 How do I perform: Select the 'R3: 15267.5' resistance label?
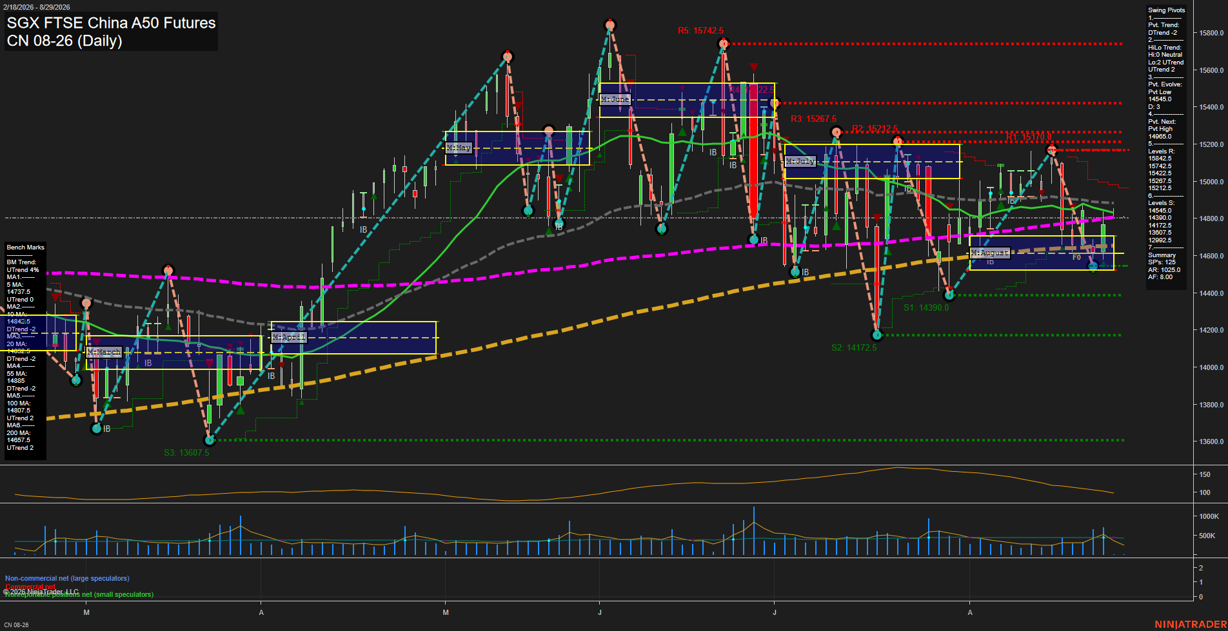click(x=813, y=119)
